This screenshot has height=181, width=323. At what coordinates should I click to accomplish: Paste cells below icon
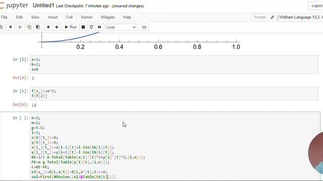[38, 27]
